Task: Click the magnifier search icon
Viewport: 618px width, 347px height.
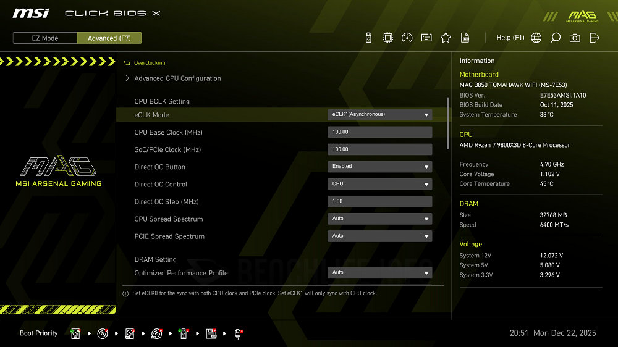Action: pos(556,38)
